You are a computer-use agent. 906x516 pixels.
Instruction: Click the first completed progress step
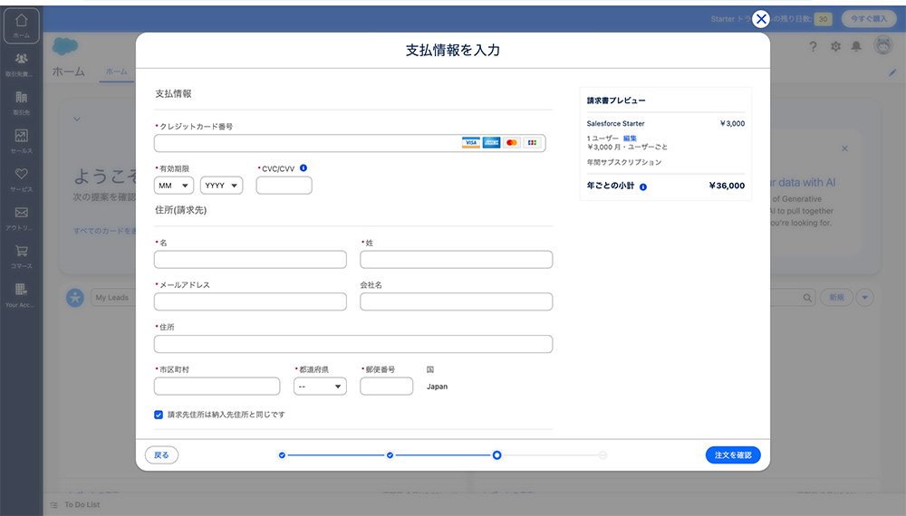tap(282, 455)
